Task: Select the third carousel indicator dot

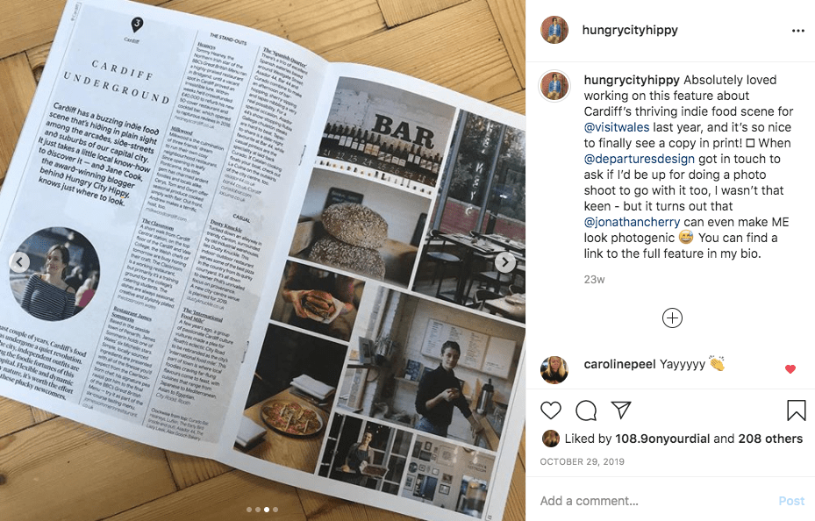Action: tap(267, 510)
